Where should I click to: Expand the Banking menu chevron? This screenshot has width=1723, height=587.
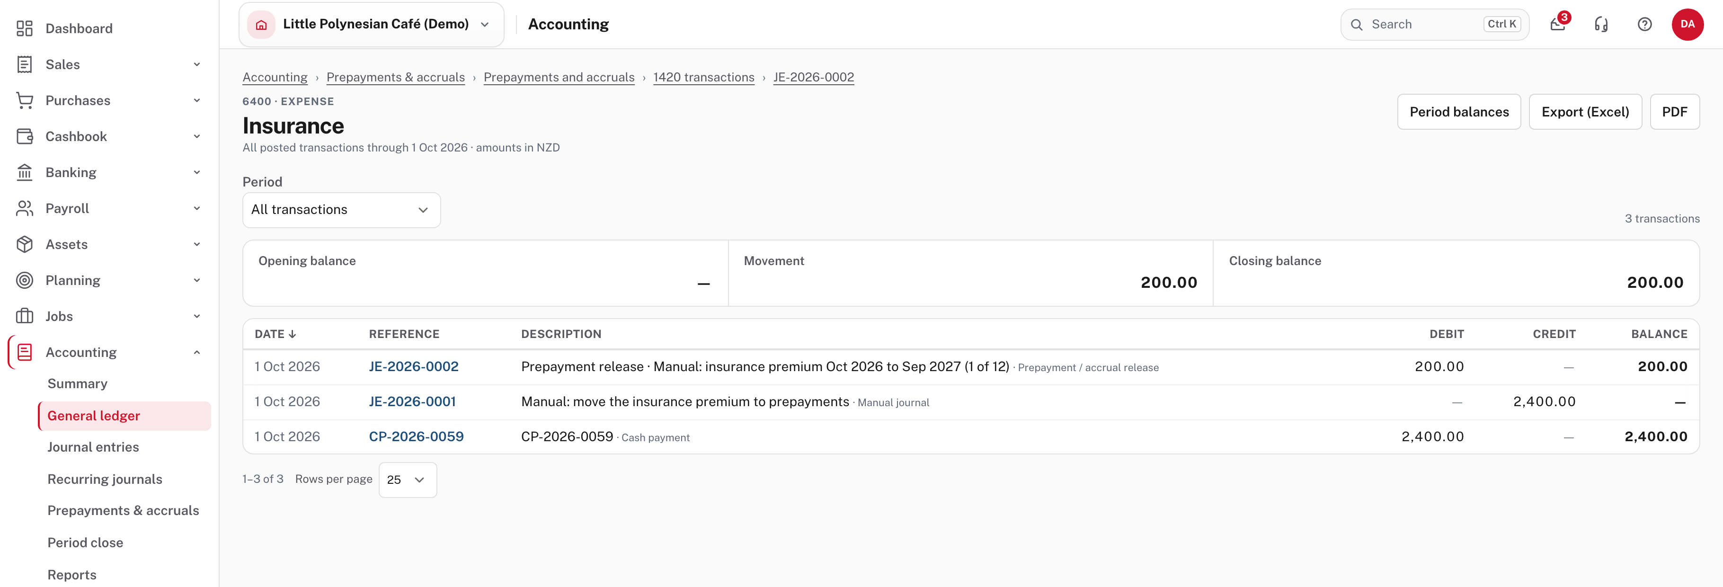[x=196, y=172]
